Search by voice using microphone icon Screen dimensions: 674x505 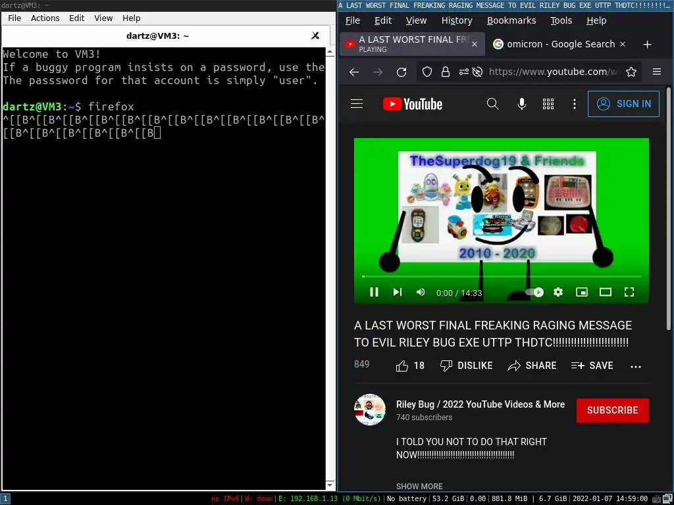click(522, 104)
